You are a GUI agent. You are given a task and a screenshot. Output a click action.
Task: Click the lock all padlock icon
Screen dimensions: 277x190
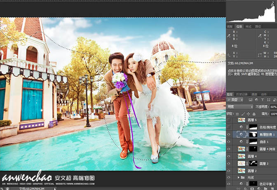click(x=254, y=114)
